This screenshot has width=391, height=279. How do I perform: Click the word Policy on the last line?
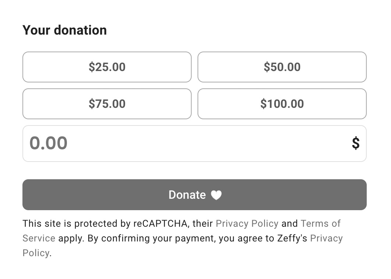tap(36, 253)
